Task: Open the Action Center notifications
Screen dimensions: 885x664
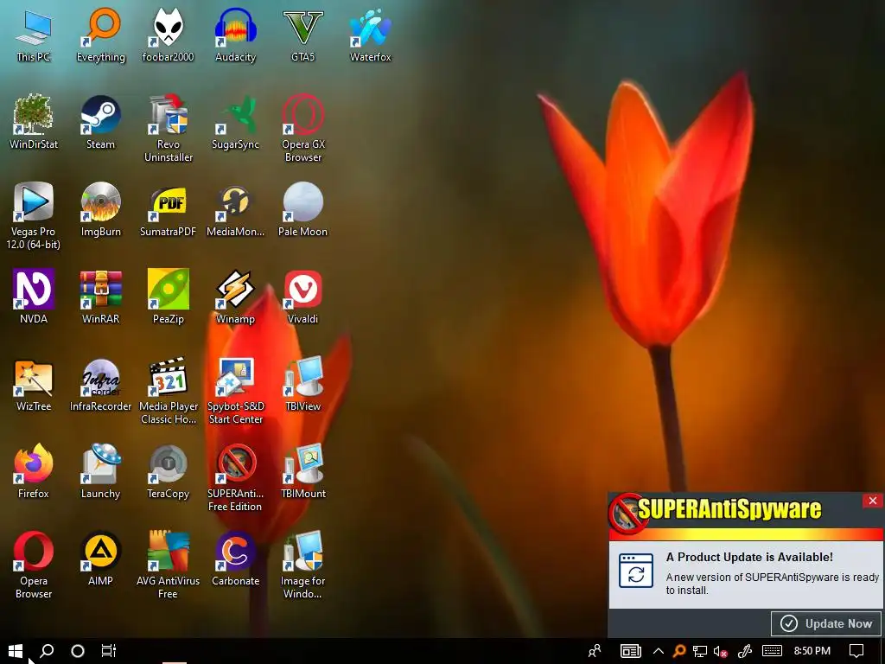Action: tap(856, 651)
